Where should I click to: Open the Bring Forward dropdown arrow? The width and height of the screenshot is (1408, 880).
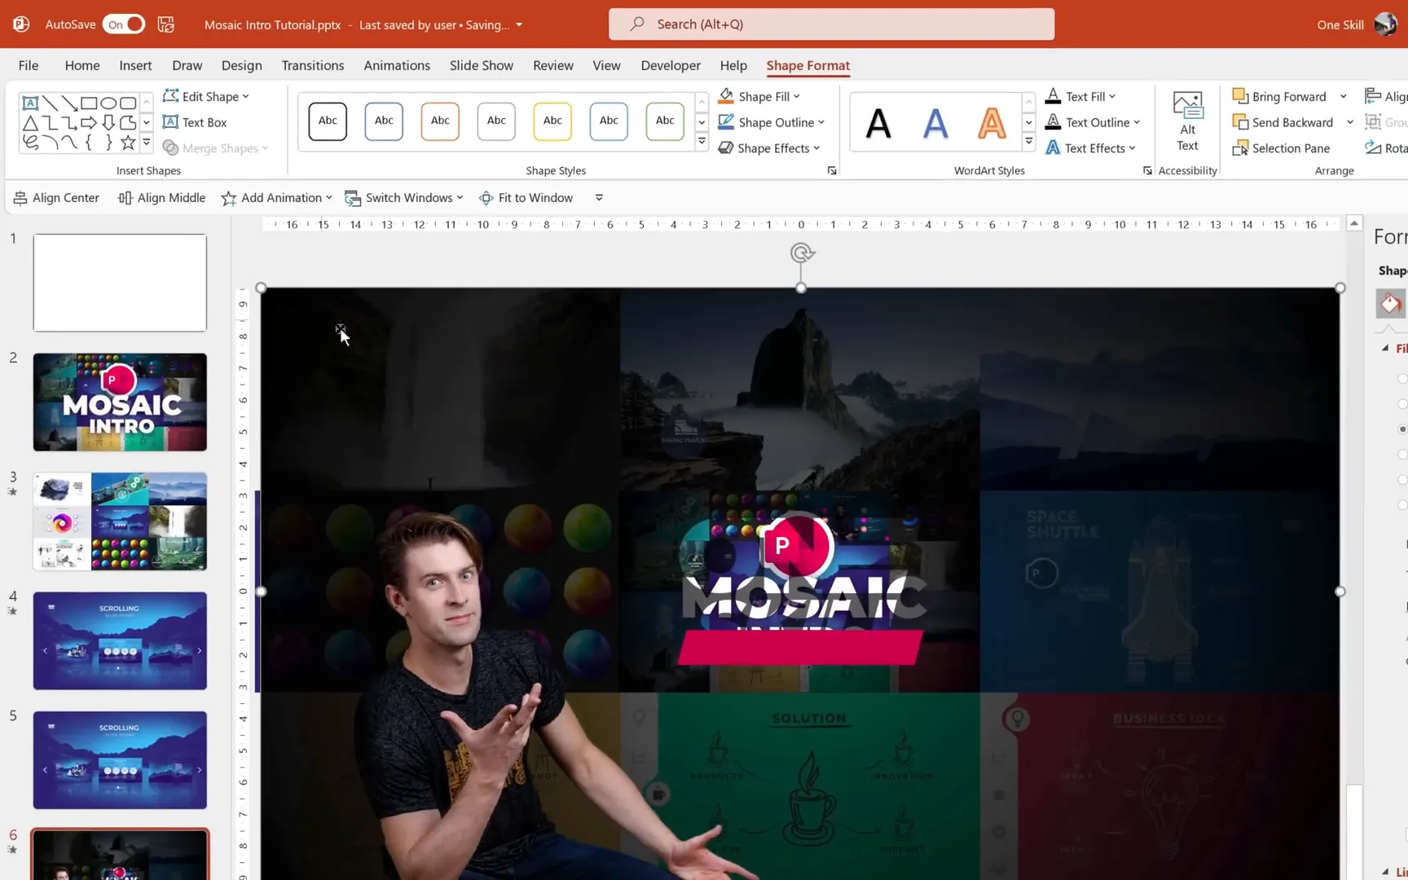(x=1344, y=96)
